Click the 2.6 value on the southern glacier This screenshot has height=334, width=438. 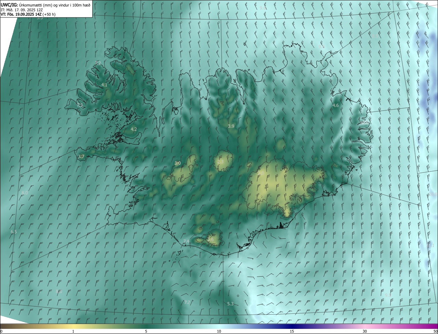click(210, 240)
